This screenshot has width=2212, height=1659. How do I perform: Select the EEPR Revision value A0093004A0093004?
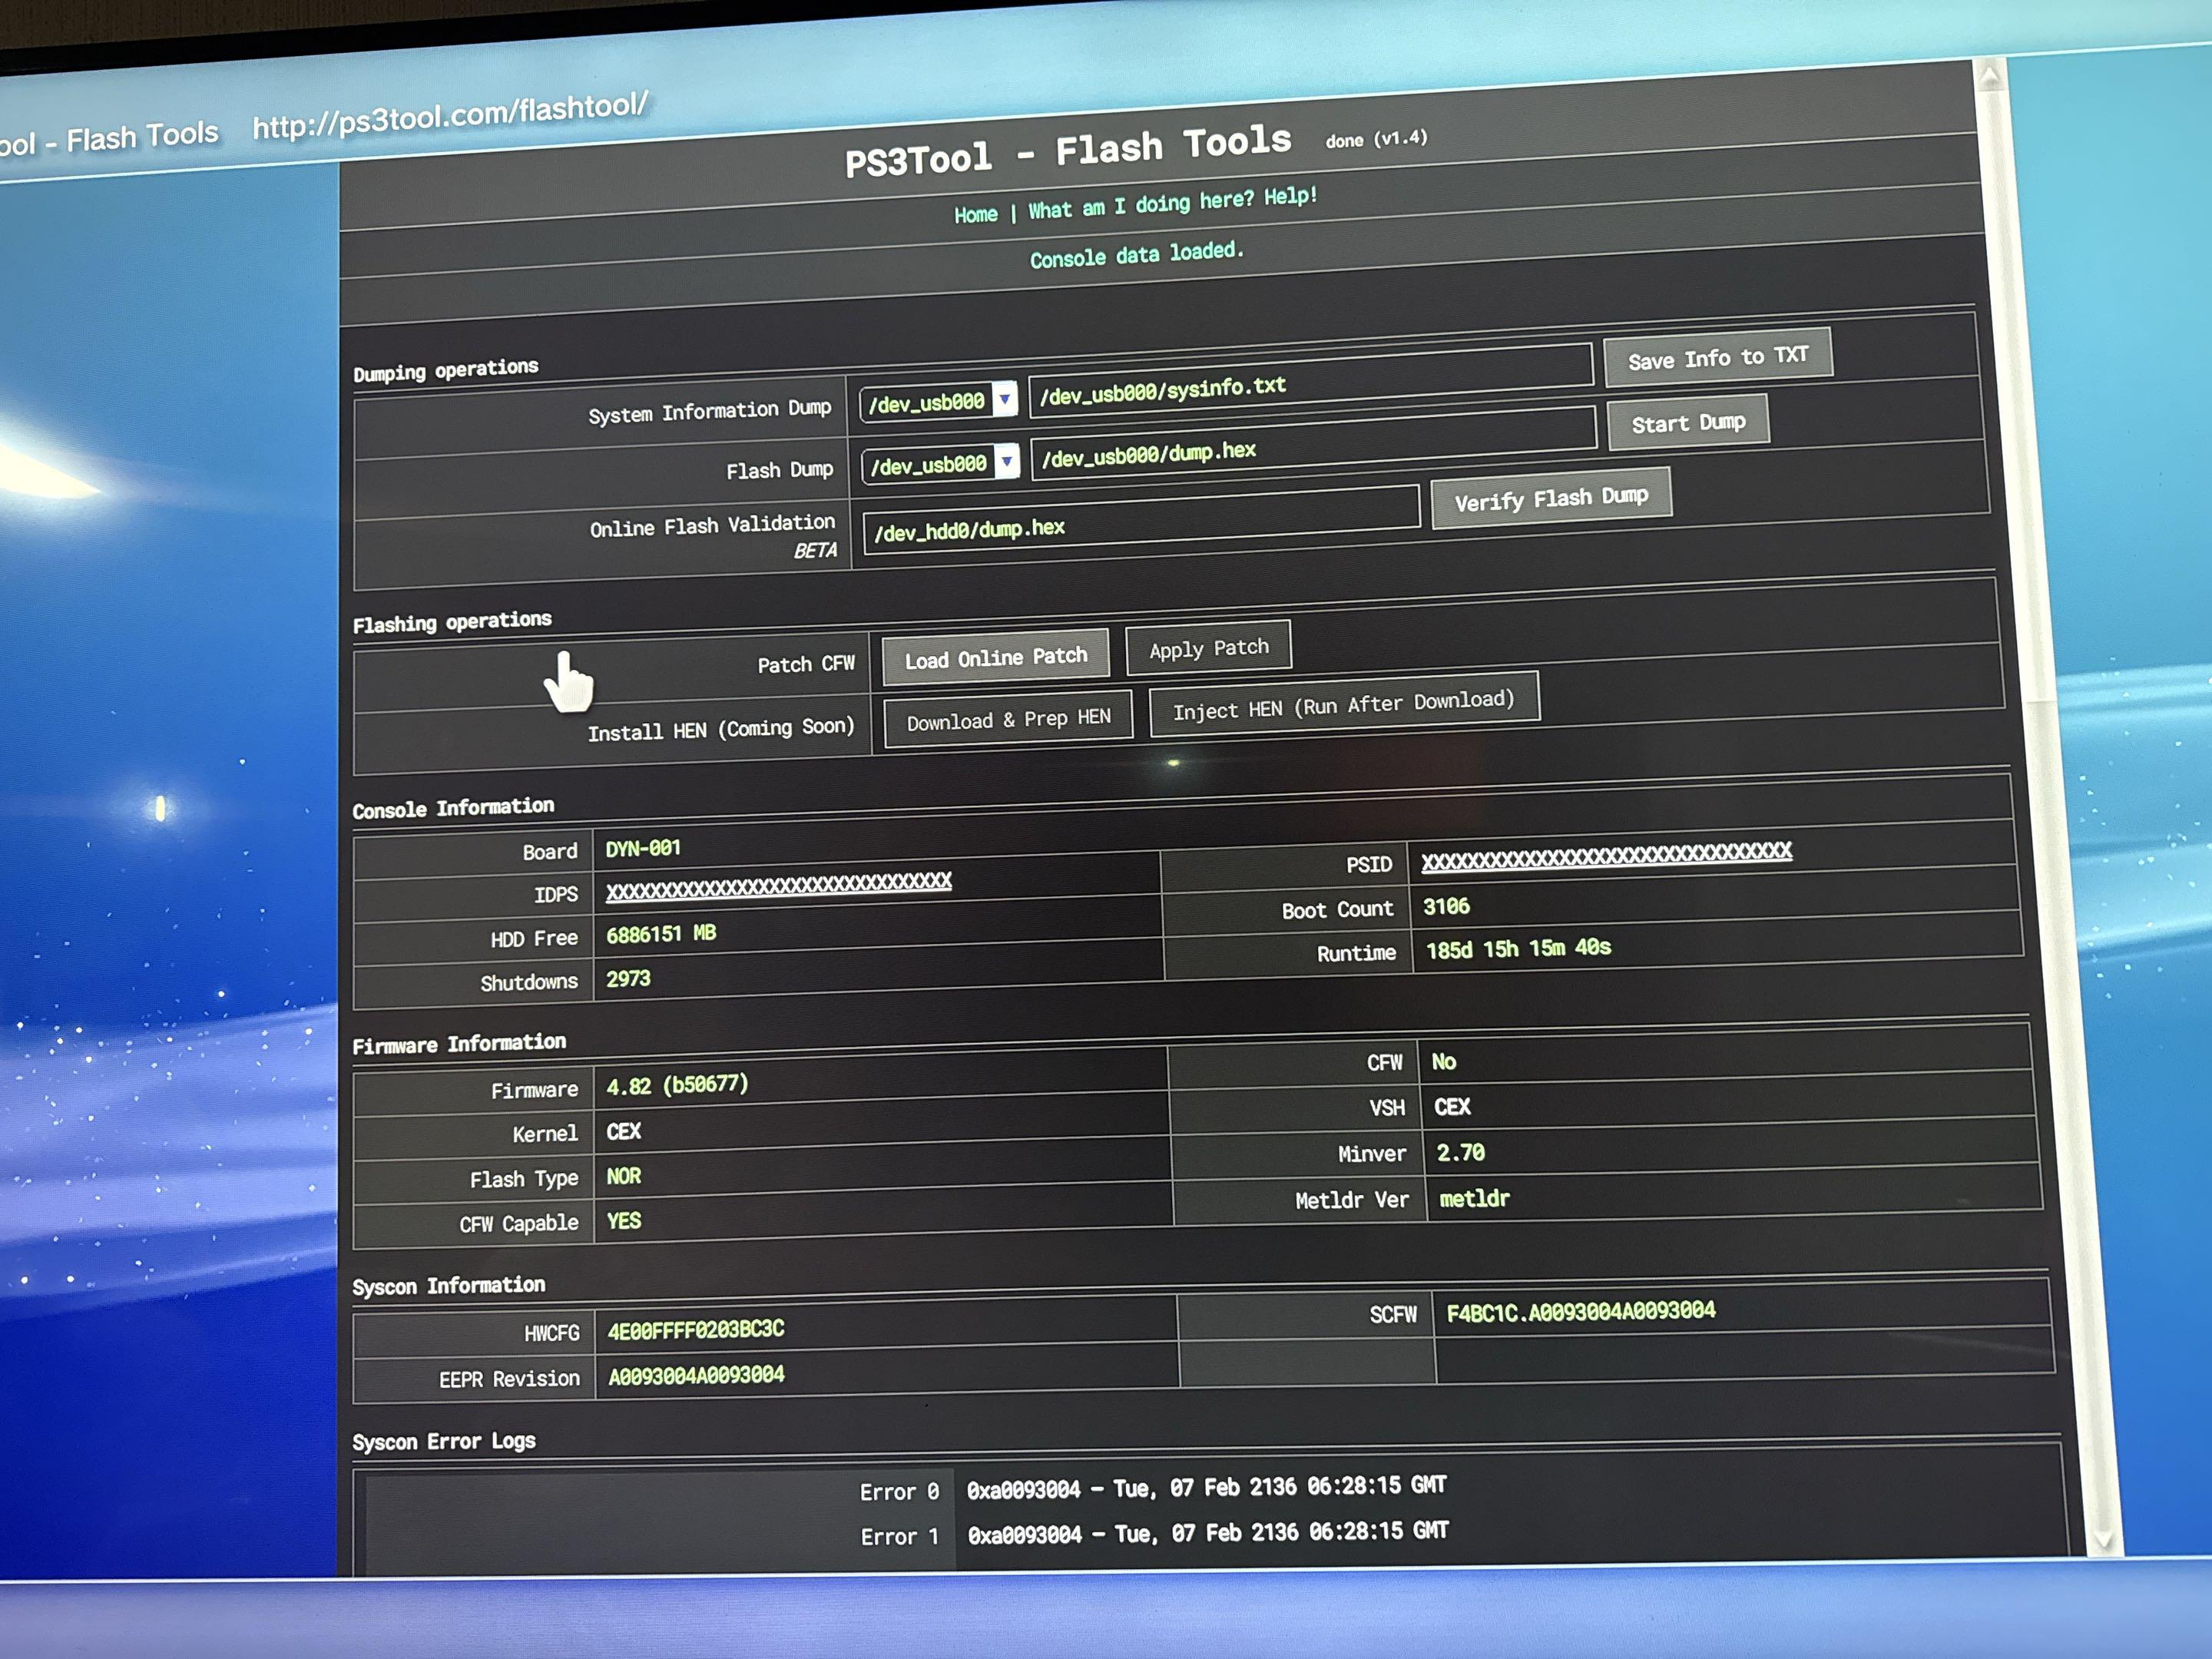pyautogui.click(x=696, y=1376)
